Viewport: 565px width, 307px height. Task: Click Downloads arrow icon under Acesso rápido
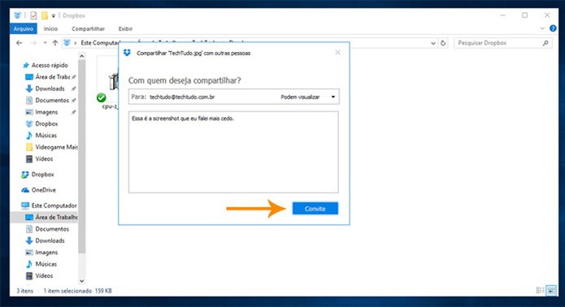[29, 89]
